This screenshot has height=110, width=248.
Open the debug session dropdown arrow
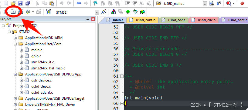(x=234, y=3)
